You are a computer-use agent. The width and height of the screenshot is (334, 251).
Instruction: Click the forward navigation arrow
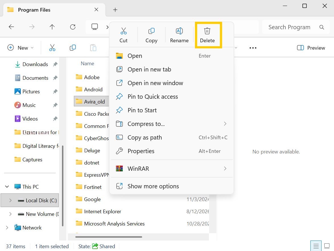(32, 27)
